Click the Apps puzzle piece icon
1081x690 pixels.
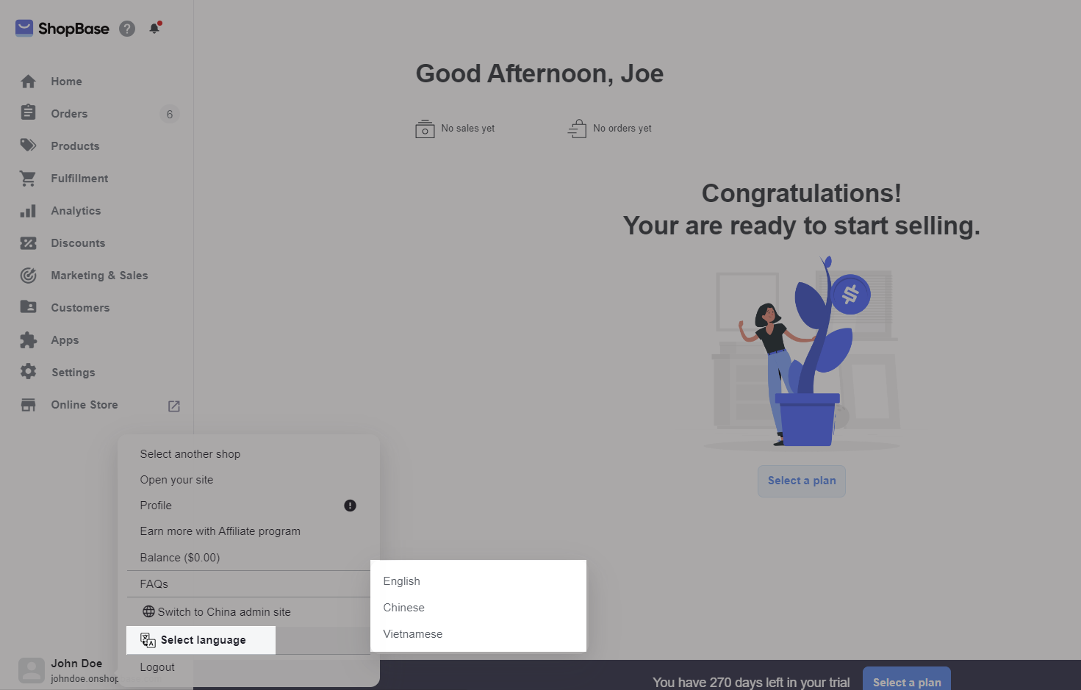[x=28, y=340]
